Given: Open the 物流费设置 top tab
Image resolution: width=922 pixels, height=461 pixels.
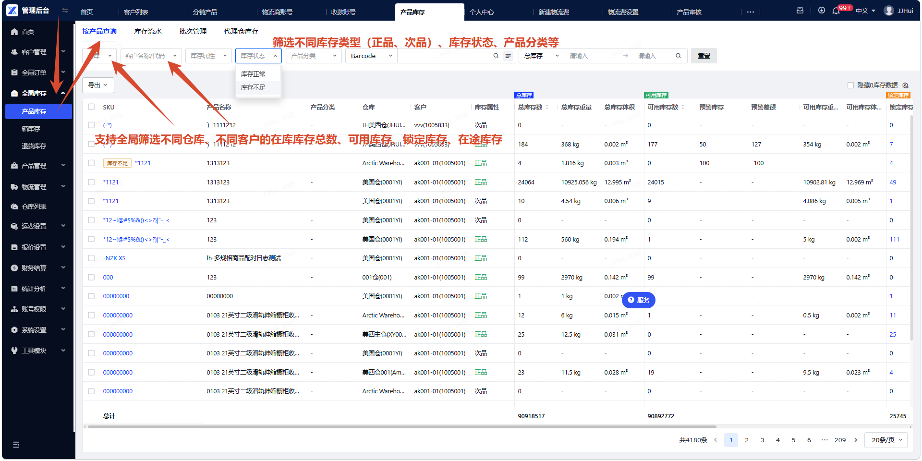Looking at the screenshot, I should [x=623, y=12].
